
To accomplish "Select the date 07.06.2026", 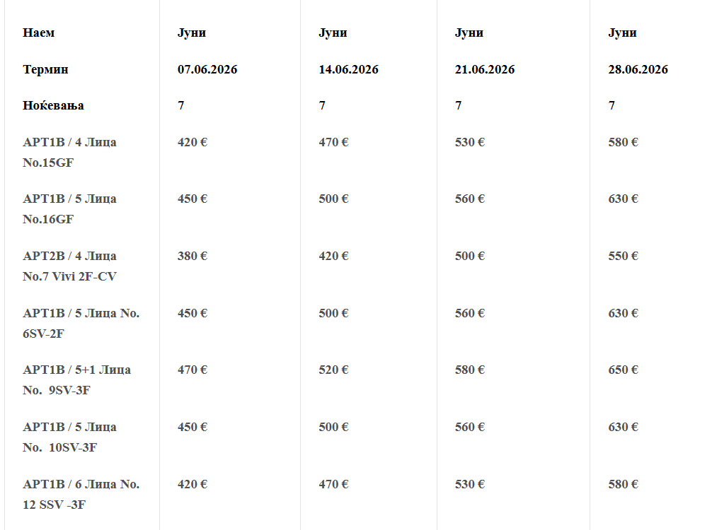I will click(x=207, y=69).
